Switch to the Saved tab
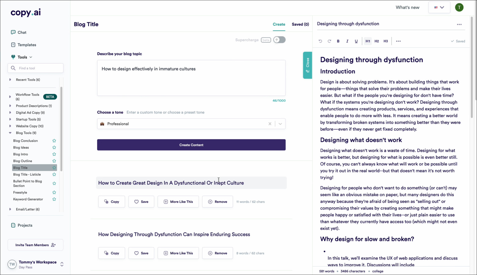The image size is (477, 275). click(300, 24)
